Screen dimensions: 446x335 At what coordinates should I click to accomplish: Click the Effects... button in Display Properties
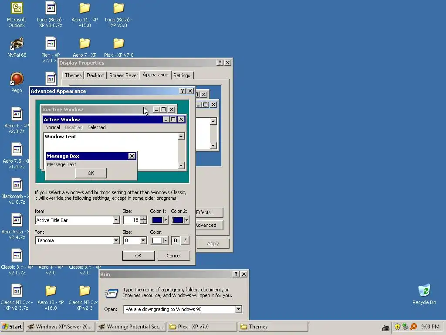point(209,212)
